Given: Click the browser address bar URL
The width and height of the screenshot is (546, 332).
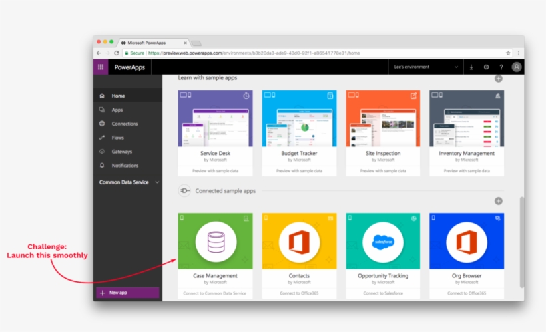Looking at the screenshot, I should [x=254, y=53].
